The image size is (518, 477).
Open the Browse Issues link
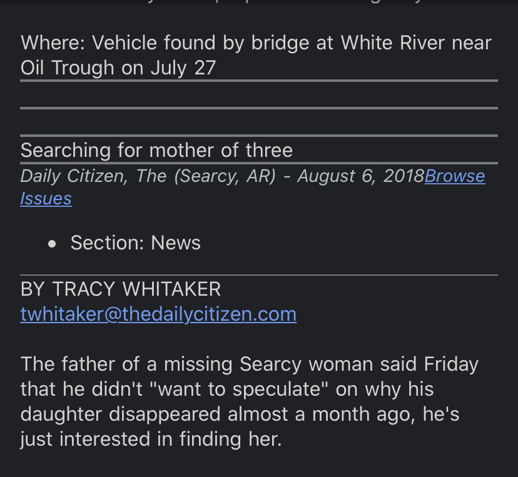pos(454,176)
